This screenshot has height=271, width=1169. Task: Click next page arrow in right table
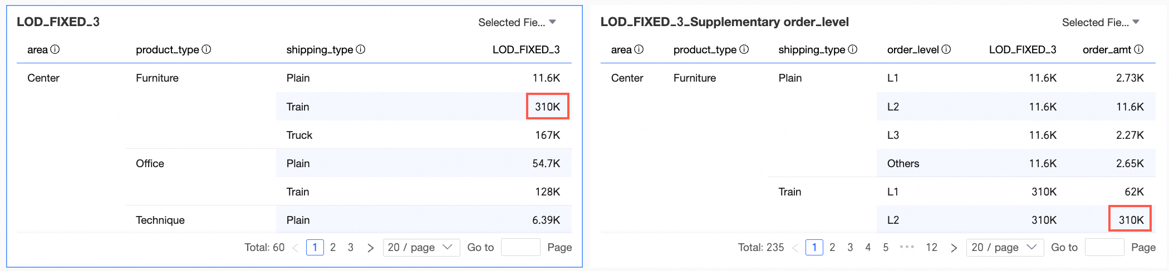(x=954, y=248)
